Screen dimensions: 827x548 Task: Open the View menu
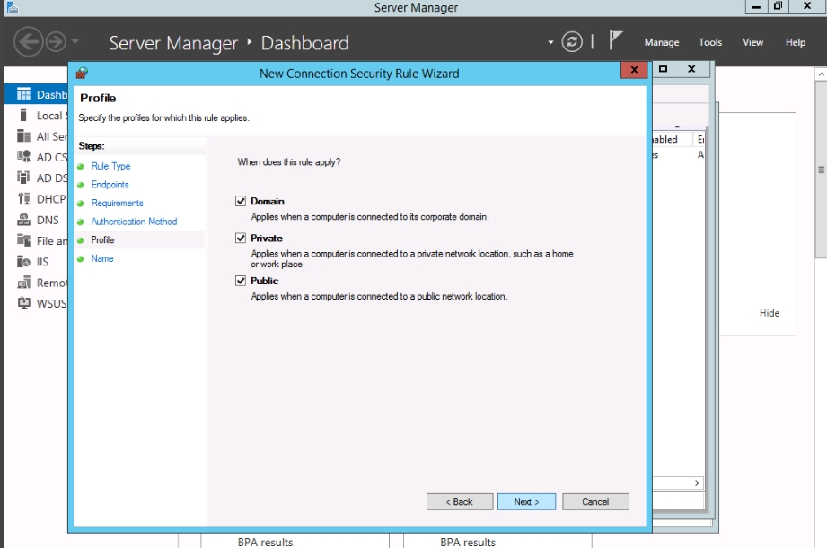pos(752,42)
